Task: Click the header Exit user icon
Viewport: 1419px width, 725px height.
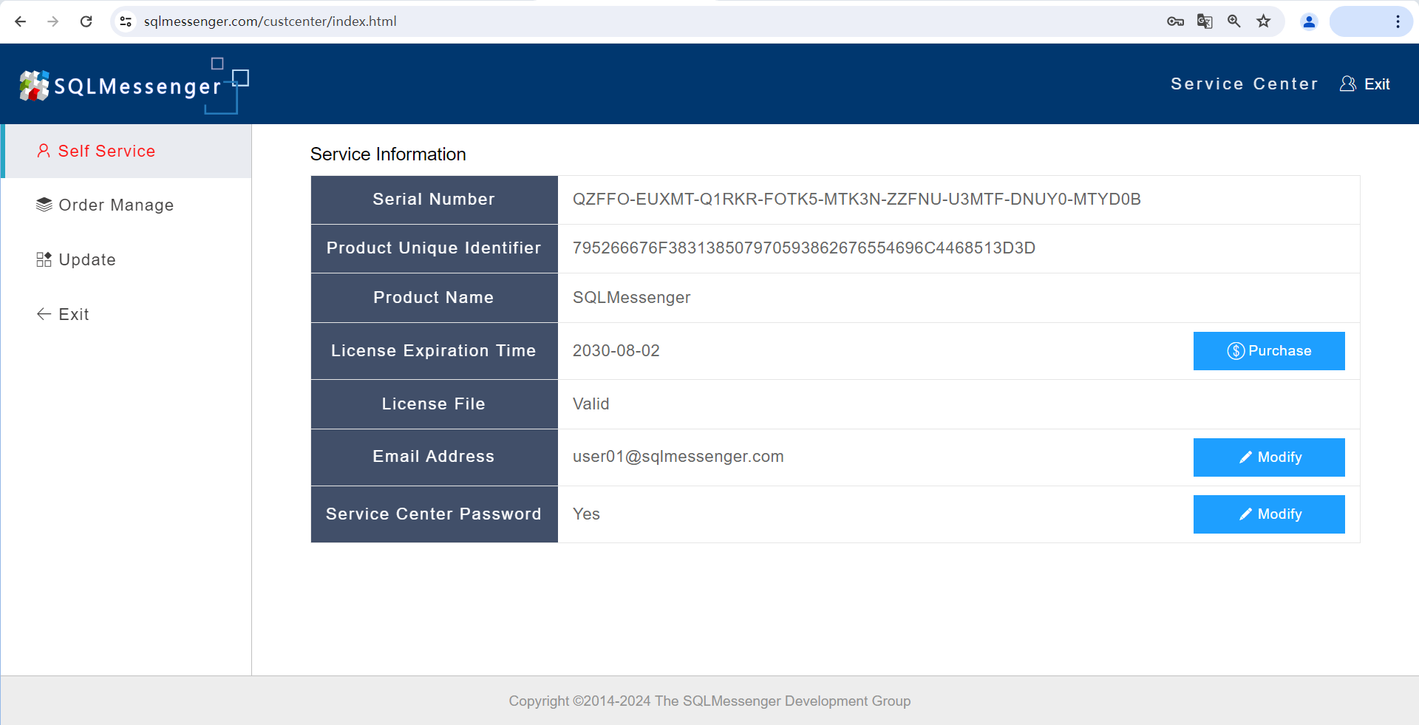Action: coord(1348,84)
